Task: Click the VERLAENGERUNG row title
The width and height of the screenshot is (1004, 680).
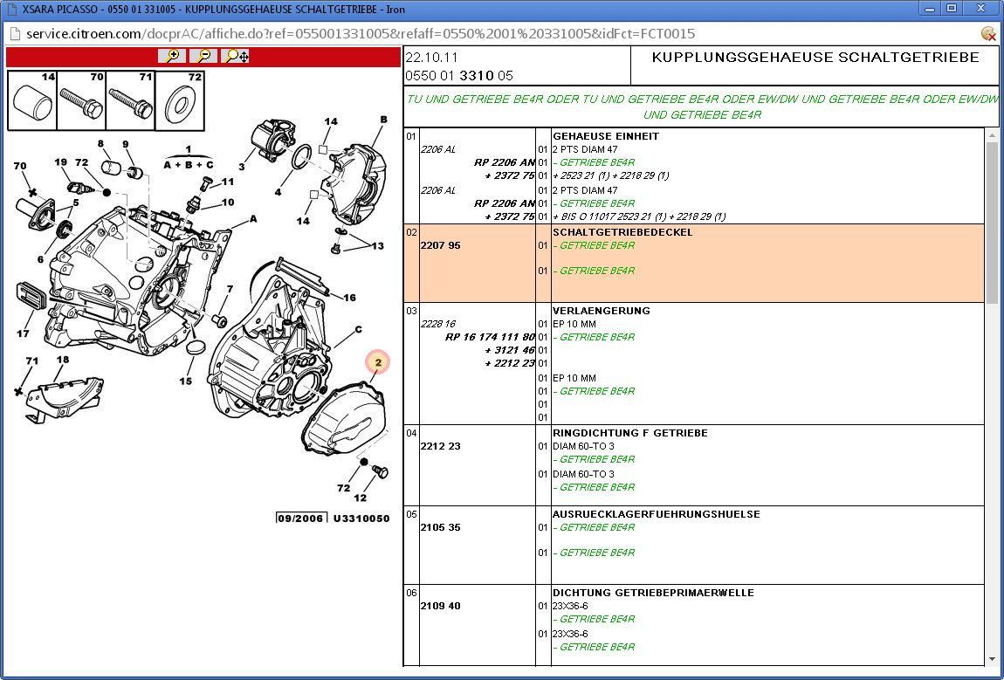Action: click(x=602, y=311)
